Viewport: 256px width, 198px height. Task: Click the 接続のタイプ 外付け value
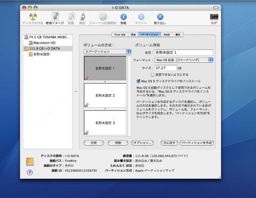[69, 166]
